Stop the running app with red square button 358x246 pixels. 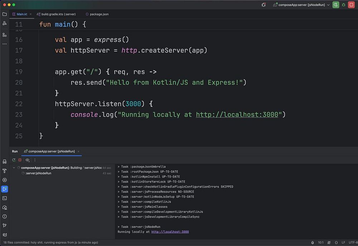tap(352, 5)
